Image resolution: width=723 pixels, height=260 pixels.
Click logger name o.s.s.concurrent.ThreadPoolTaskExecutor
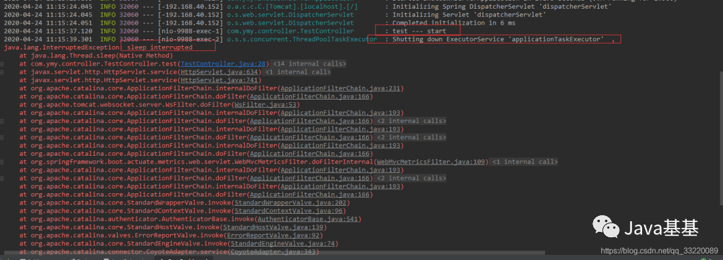pyautogui.click(x=302, y=39)
